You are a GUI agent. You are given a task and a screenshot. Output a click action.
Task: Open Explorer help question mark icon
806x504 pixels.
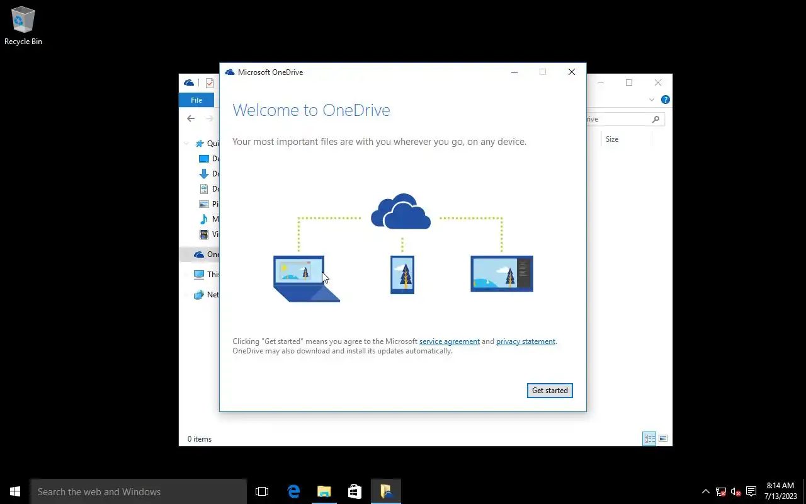(x=666, y=100)
